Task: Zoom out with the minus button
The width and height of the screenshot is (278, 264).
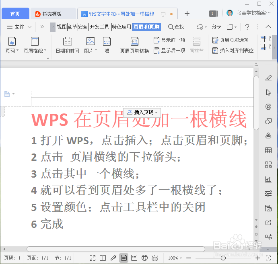Action: [189, 258]
